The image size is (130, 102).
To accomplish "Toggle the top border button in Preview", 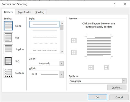I will pos(74,41).
